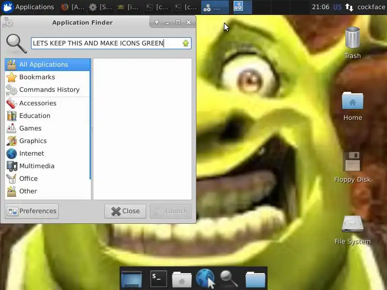387x290 pixels.
Task: Select the All Applications category
Action: [47, 65]
